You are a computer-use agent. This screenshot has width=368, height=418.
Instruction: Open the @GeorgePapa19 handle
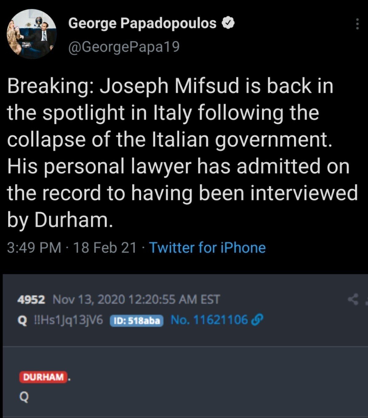[124, 47]
